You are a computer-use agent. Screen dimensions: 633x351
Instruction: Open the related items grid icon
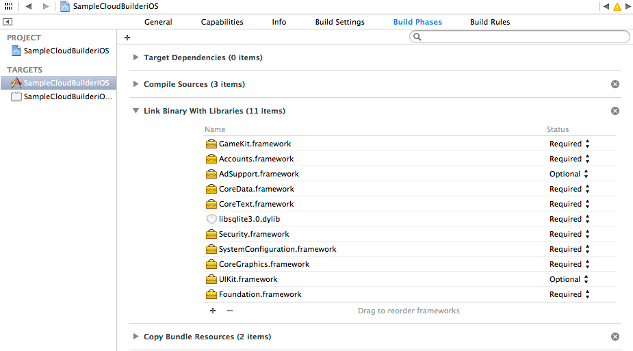pyautogui.click(x=8, y=6)
